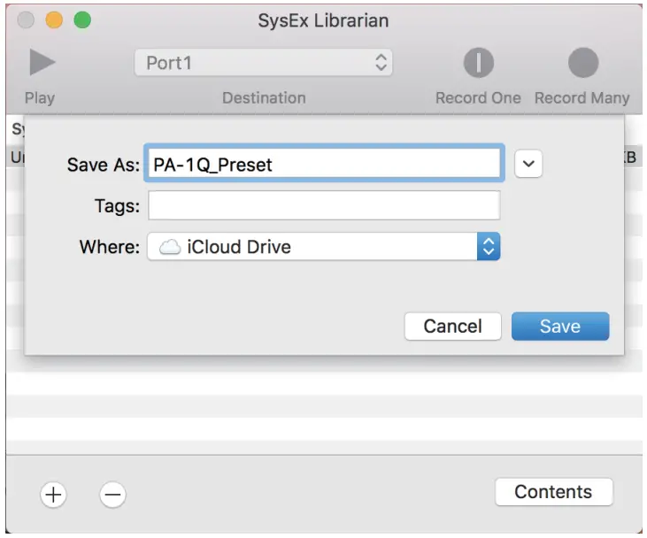The image size is (647, 538).
Task: Click the Record Many text label
Action: 582,98
